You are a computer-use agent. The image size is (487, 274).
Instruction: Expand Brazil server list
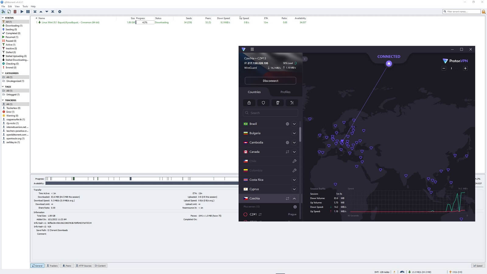(x=294, y=124)
